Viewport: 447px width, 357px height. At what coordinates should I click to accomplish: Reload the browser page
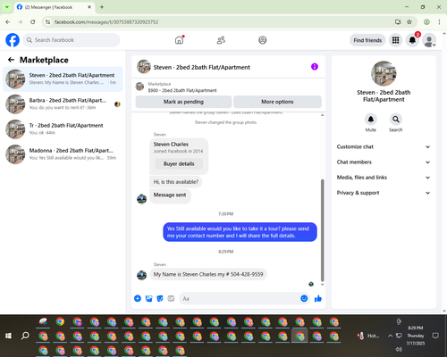[33, 21]
